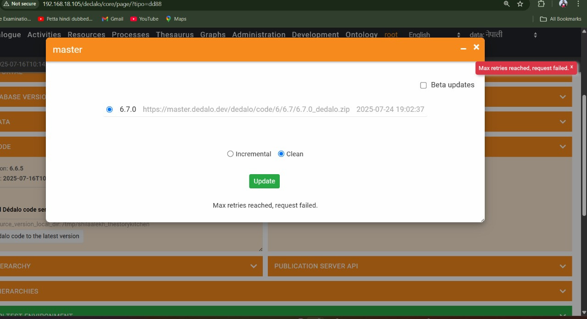Select the Clean update option
The height and width of the screenshot is (319, 587).
tap(281, 154)
